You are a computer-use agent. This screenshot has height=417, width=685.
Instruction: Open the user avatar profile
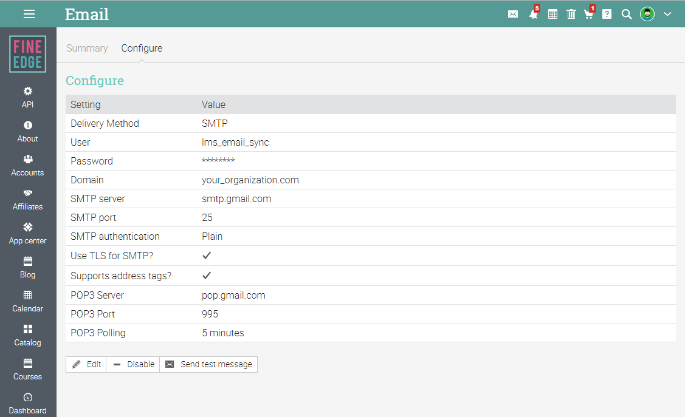click(x=647, y=14)
